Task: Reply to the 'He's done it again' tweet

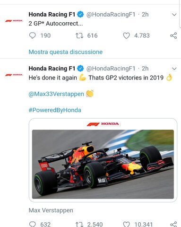Action: pos(33,224)
